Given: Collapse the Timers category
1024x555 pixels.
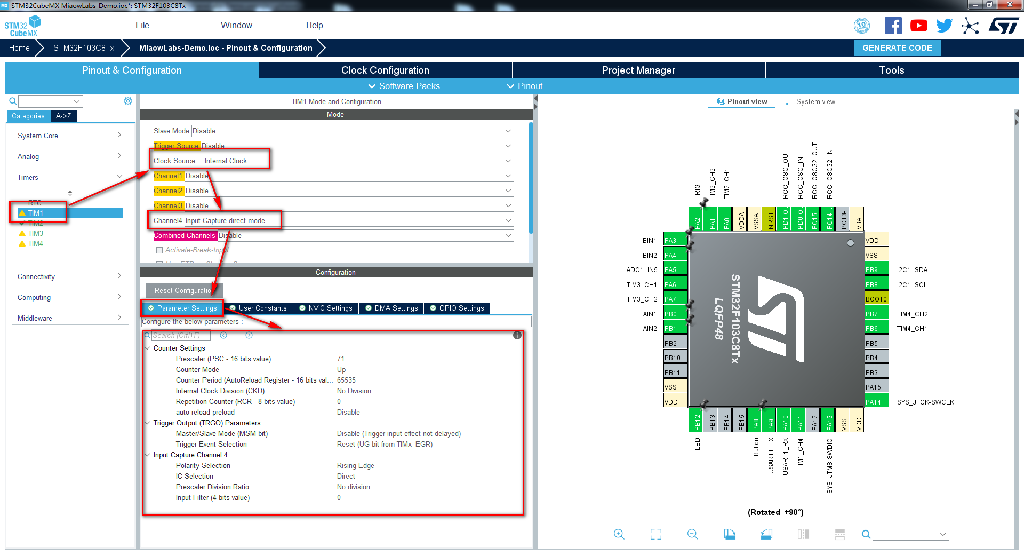Looking at the screenshot, I should click(70, 177).
